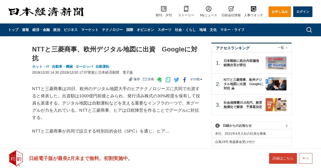The width and height of the screenshot is (321, 168).
Task: Open notice 台風19号 救援募金受け付け
Action: click(x=235, y=142)
